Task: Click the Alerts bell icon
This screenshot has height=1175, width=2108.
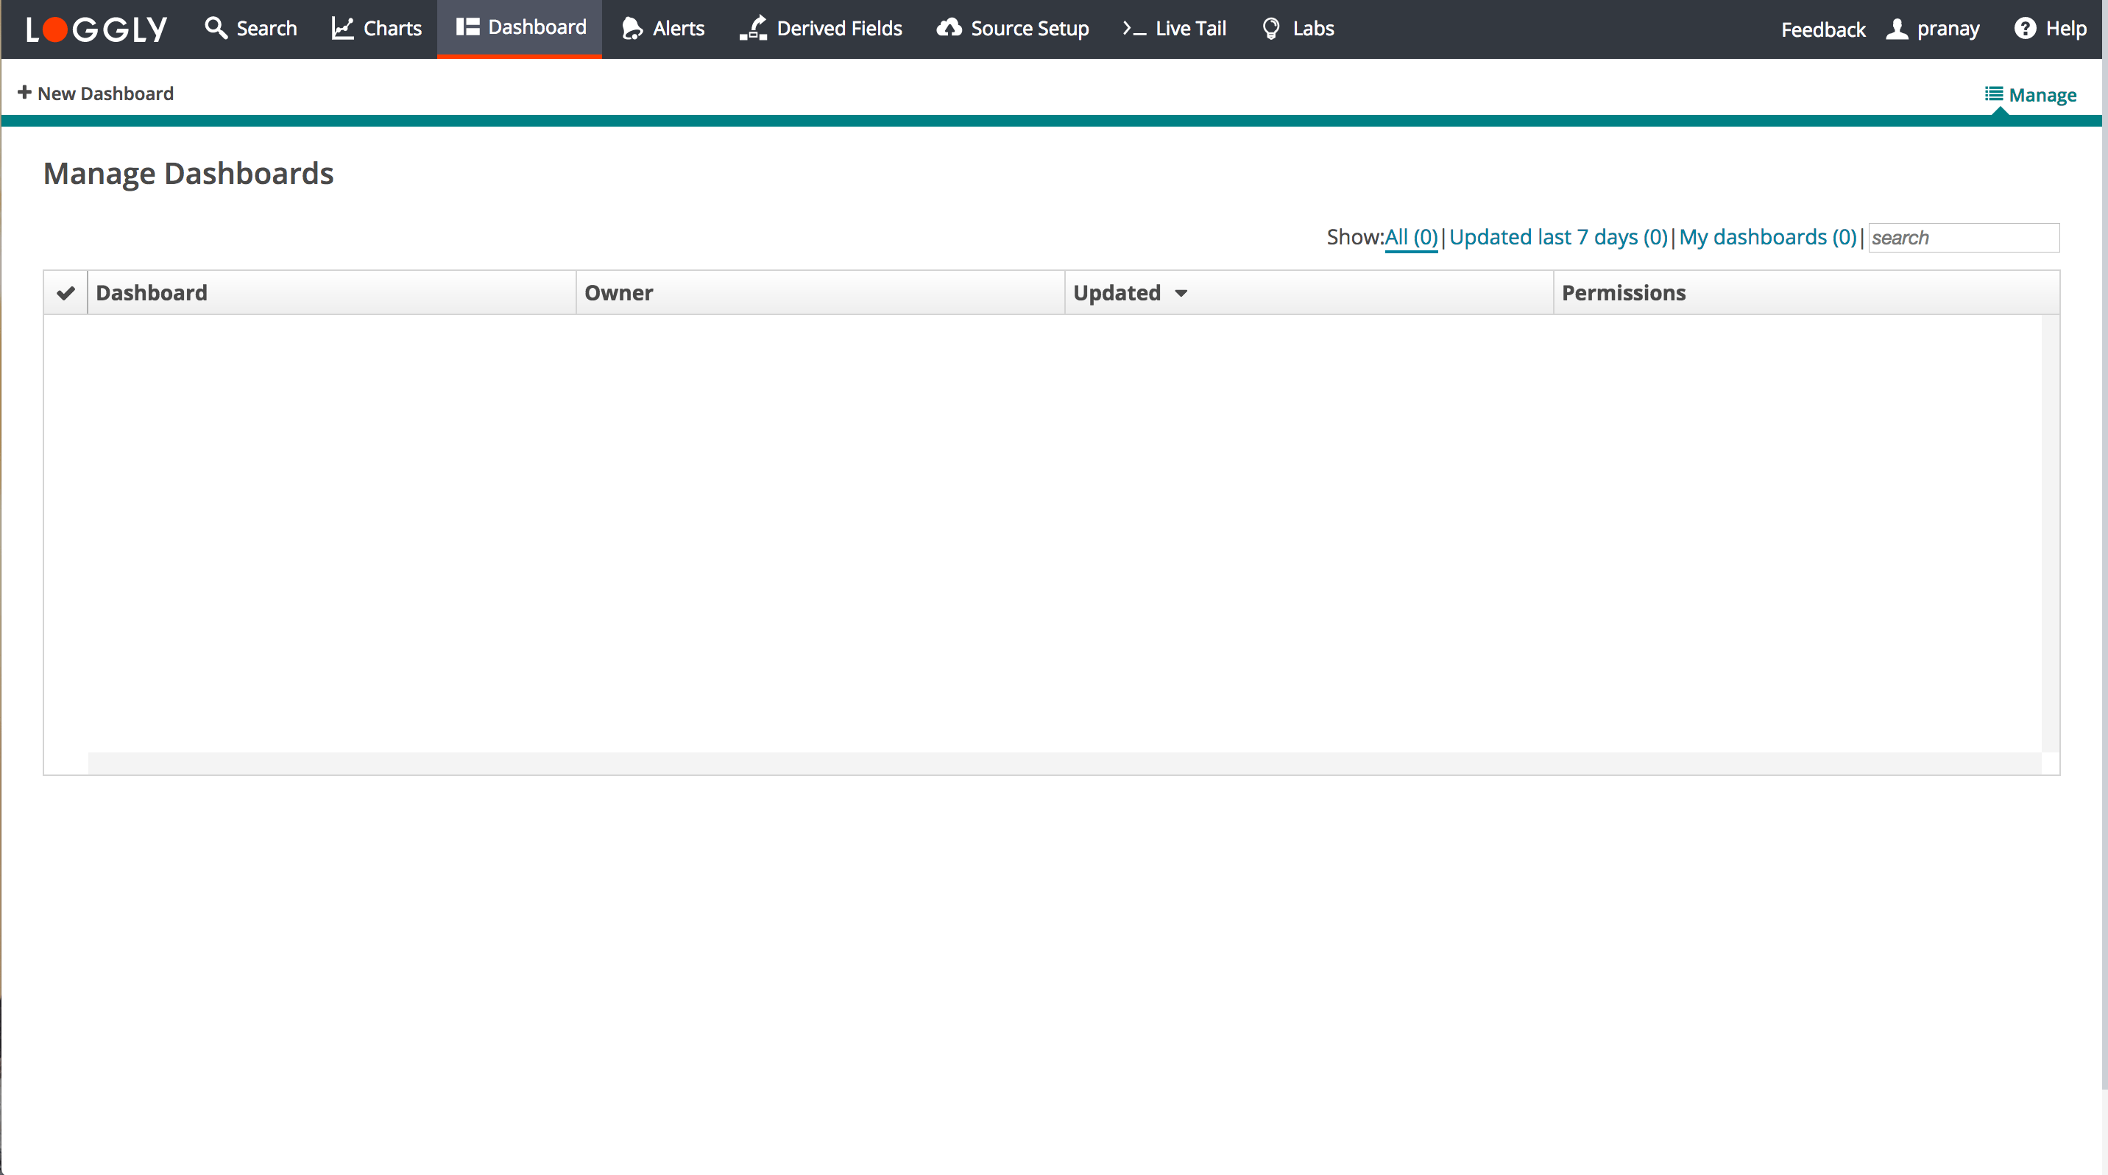Action: [632, 29]
